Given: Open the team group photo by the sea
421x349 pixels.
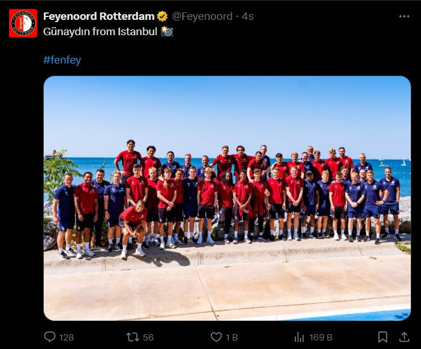Looking at the screenshot, I should tap(227, 198).
